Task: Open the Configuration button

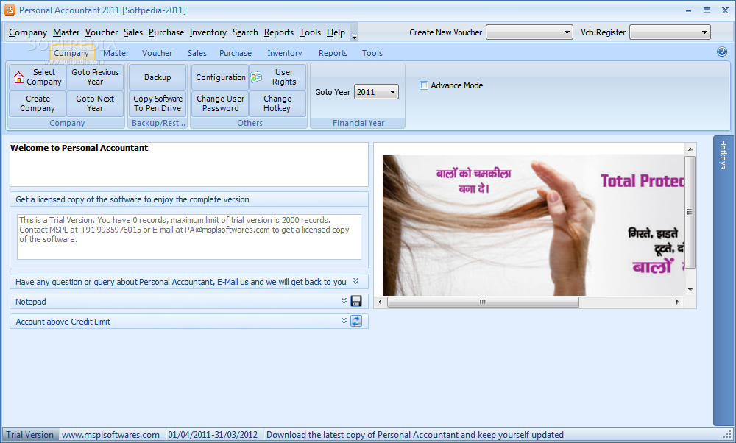Action: [x=220, y=77]
